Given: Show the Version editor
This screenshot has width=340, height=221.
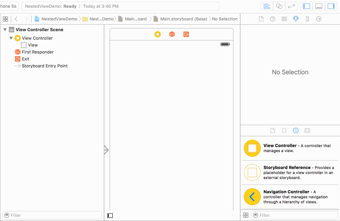Looking at the screenshot, I should click(292, 6).
